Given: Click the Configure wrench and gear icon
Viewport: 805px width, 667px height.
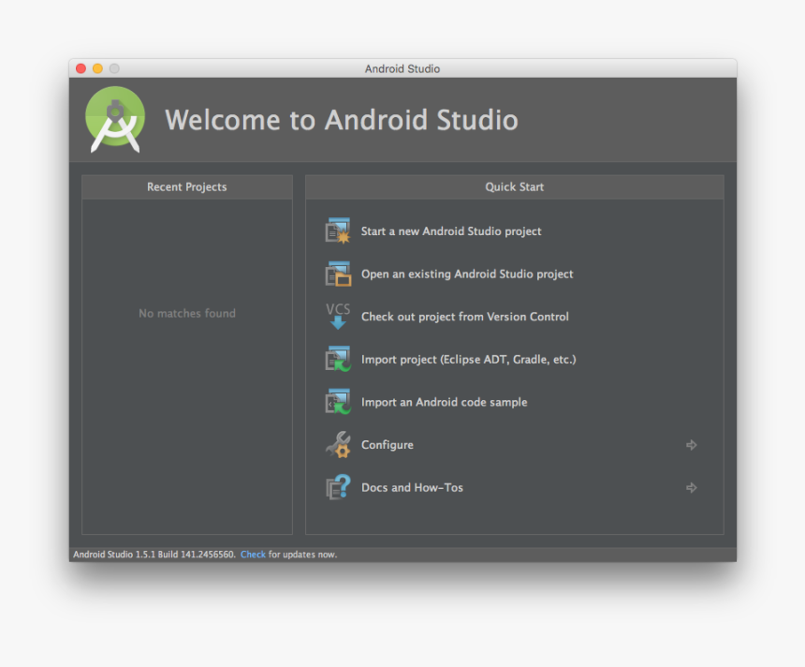Looking at the screenshot, I should (338, 445).
